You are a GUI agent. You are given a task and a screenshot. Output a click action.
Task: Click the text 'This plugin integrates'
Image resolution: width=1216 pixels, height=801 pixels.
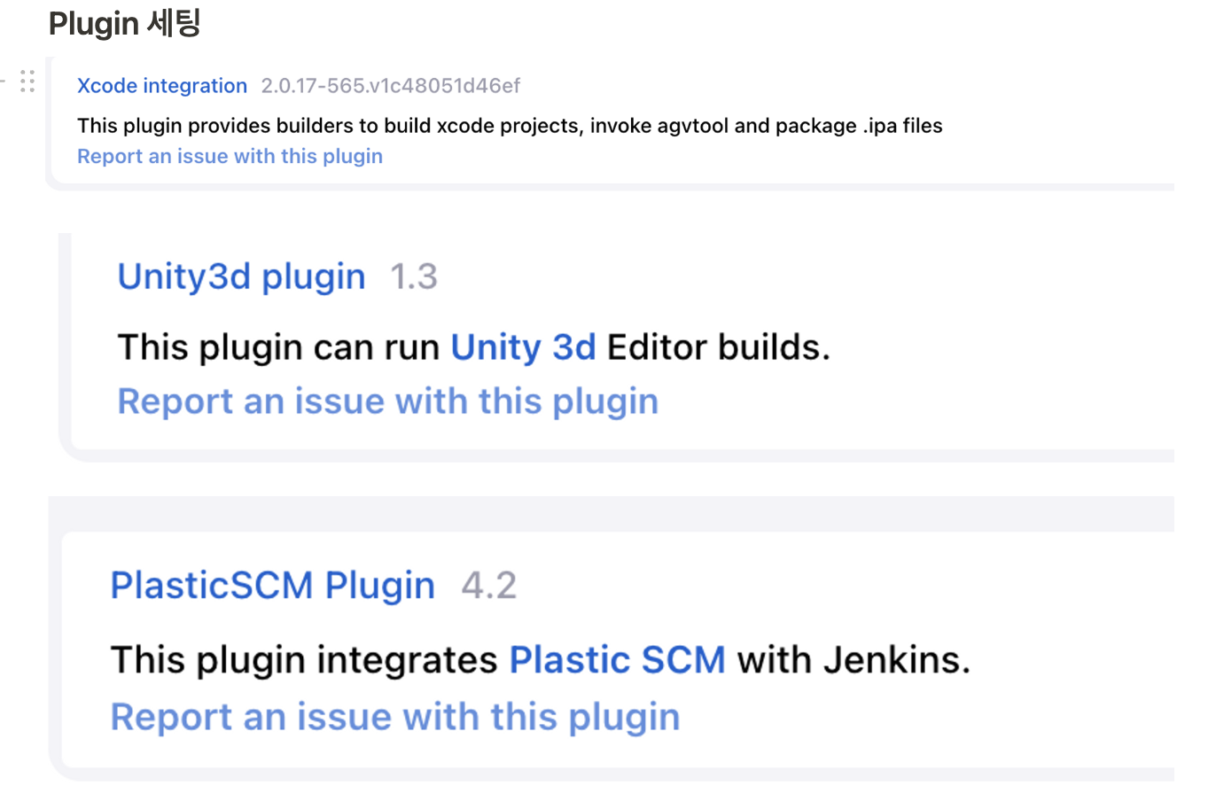coord(304,660)
